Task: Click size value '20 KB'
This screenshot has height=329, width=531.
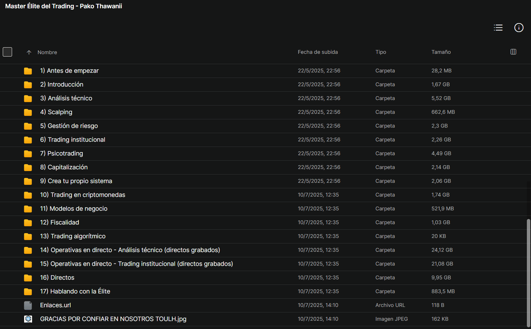Action: 439,236
